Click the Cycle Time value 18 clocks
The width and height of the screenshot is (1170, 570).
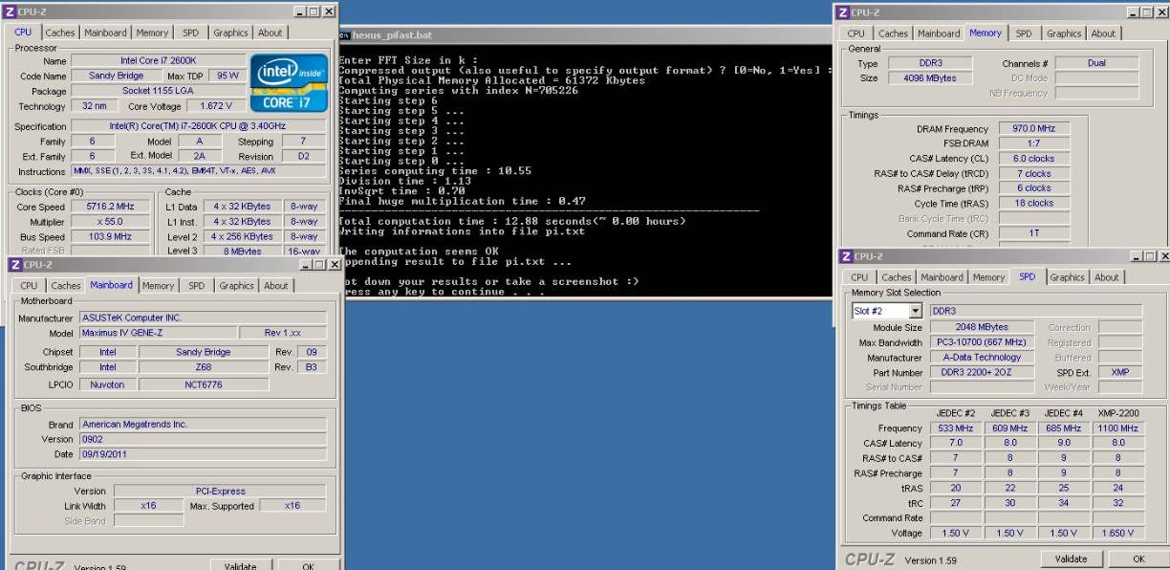pyautogui.click(x=1034, y=203)
